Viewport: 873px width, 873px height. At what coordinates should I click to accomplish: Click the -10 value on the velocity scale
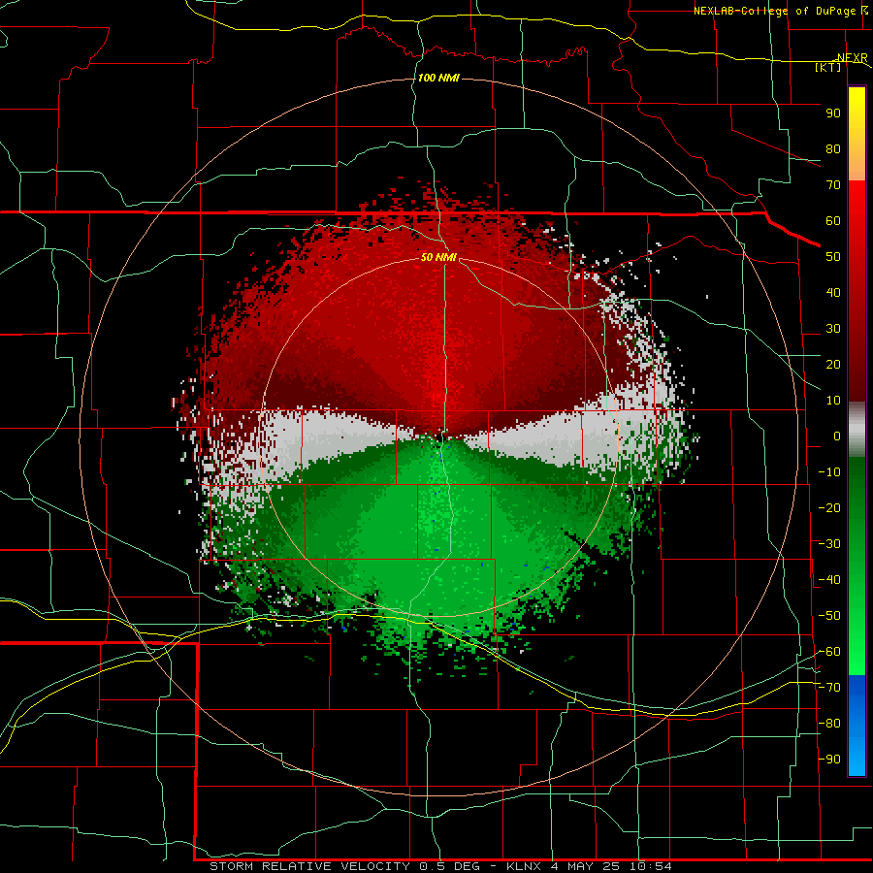pyautogui.click(x=829, y=472)
